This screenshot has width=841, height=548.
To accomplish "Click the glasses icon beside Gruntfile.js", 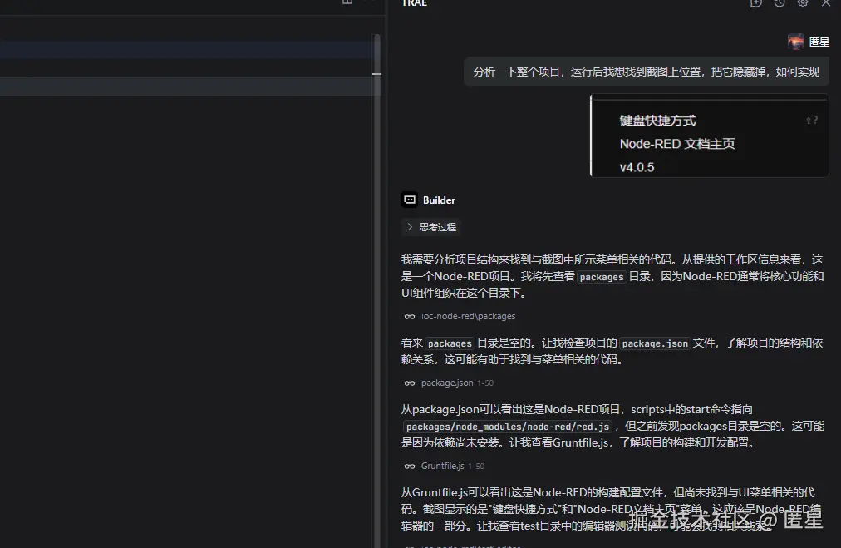I will pyautogui.click(x=409, y=467).
